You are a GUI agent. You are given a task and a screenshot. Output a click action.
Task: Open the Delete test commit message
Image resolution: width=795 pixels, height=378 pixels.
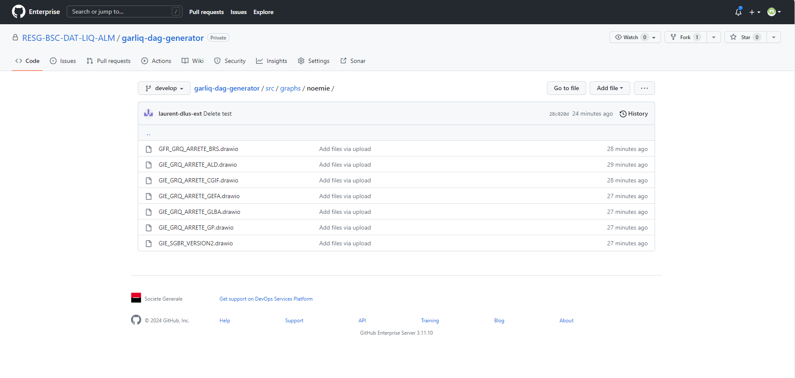point(218,114)
